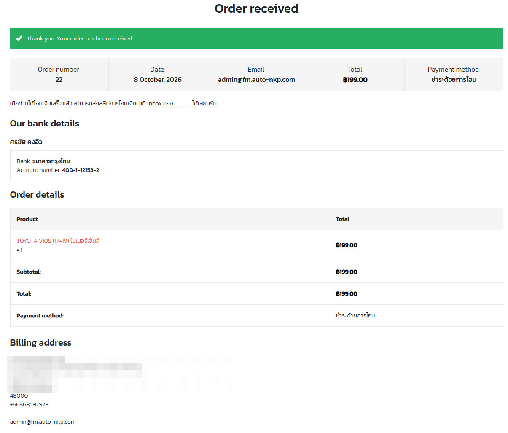Click the "Order received" page heading
This screenshot has width=508, height=433.
[x=256, y=8]
